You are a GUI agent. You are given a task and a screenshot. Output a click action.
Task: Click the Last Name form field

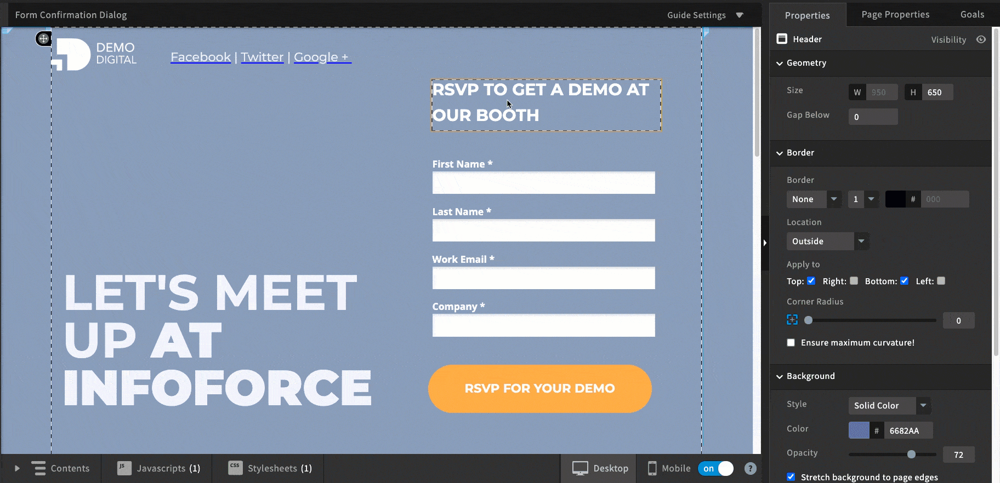(x=543, y=231)
